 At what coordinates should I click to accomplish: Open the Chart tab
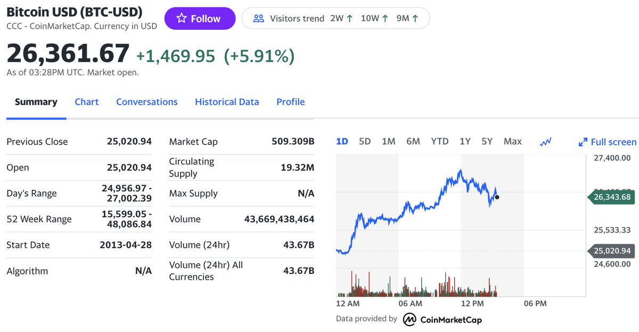(x=87, y=102)
